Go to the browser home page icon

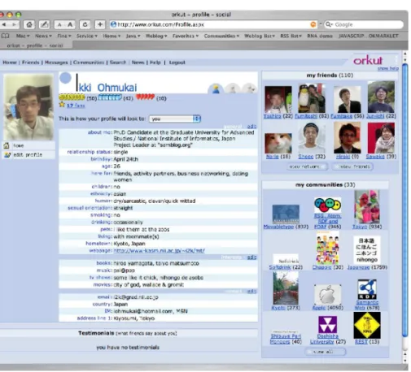coord(29,24)
